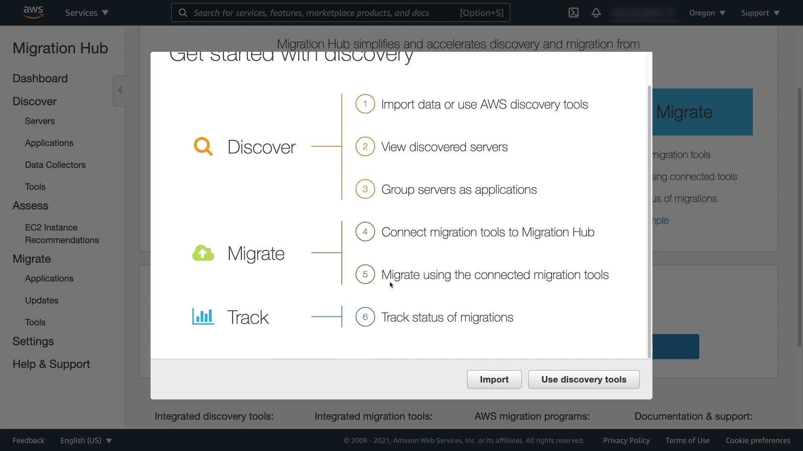803x451 pixels.
Task: Open EC2 Instance Recommendations page
Action: point(62,234)
